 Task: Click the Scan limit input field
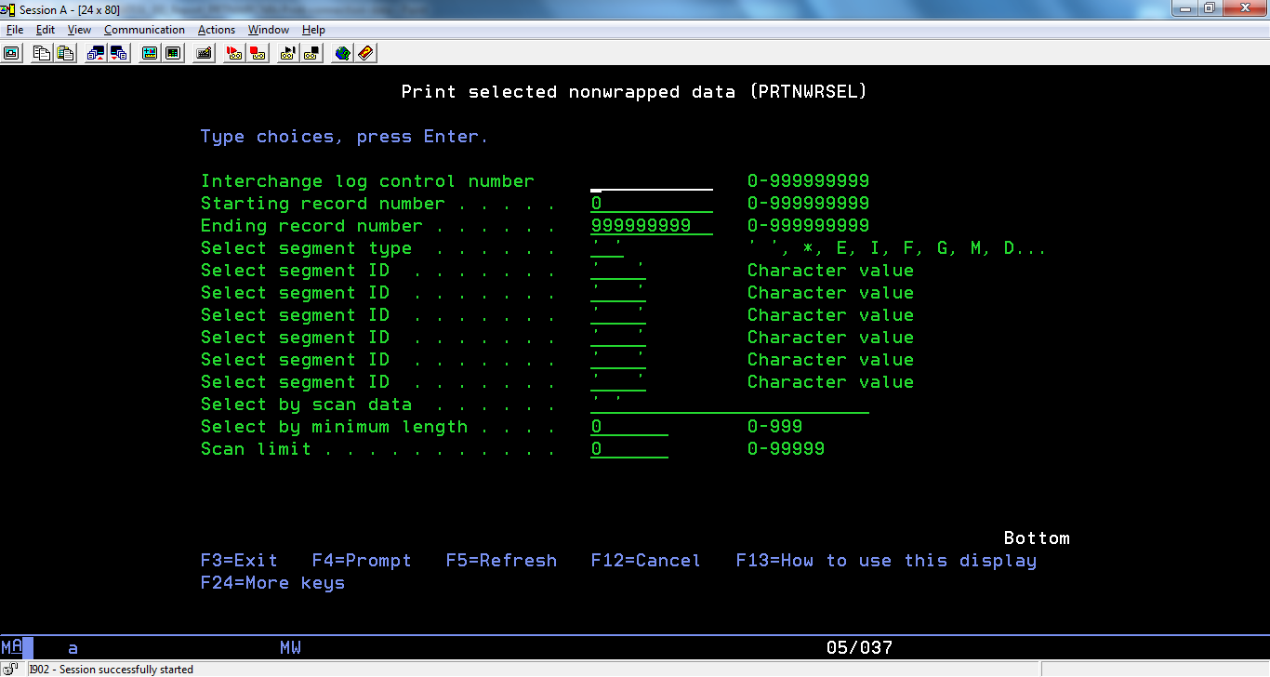[629, 449]
